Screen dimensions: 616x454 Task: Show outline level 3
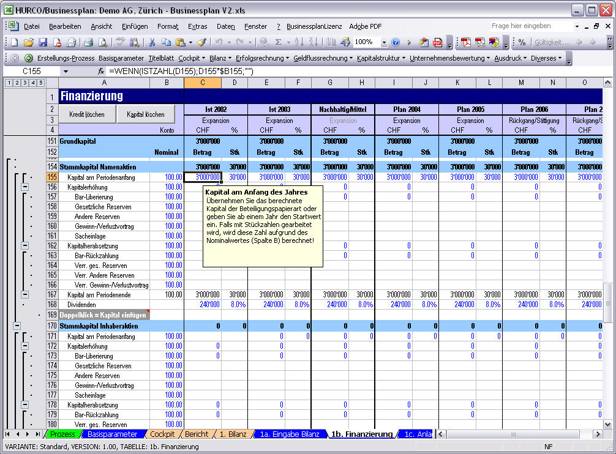(25, 83)
